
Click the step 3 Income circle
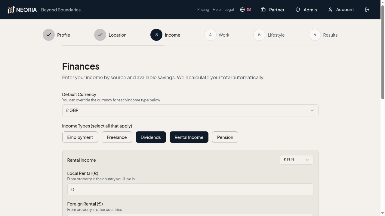point(156,35)
